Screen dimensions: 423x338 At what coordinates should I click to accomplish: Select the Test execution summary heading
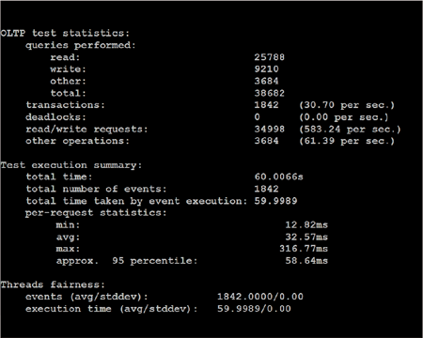click(x=71, y=165)
